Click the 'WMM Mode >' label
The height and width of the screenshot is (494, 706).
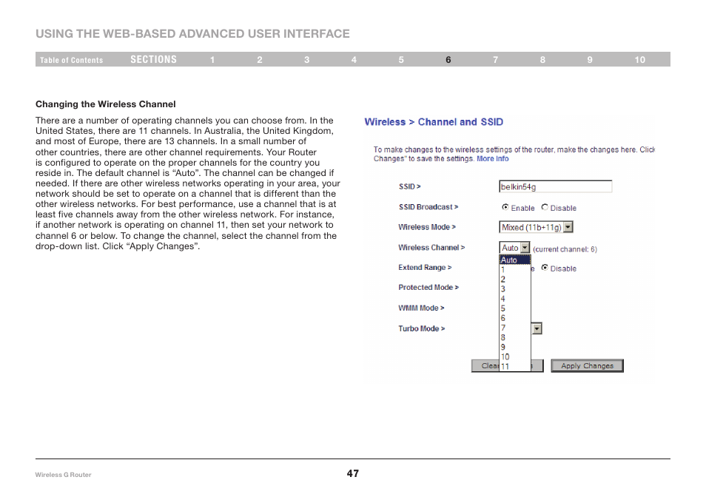click(x=421, y=308)
